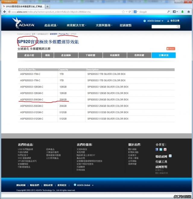193x199 pixels.
Task: Open the 商業解決方案 navigation menu
Action: 76,25
